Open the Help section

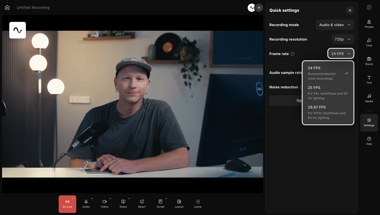click(369, 141)
